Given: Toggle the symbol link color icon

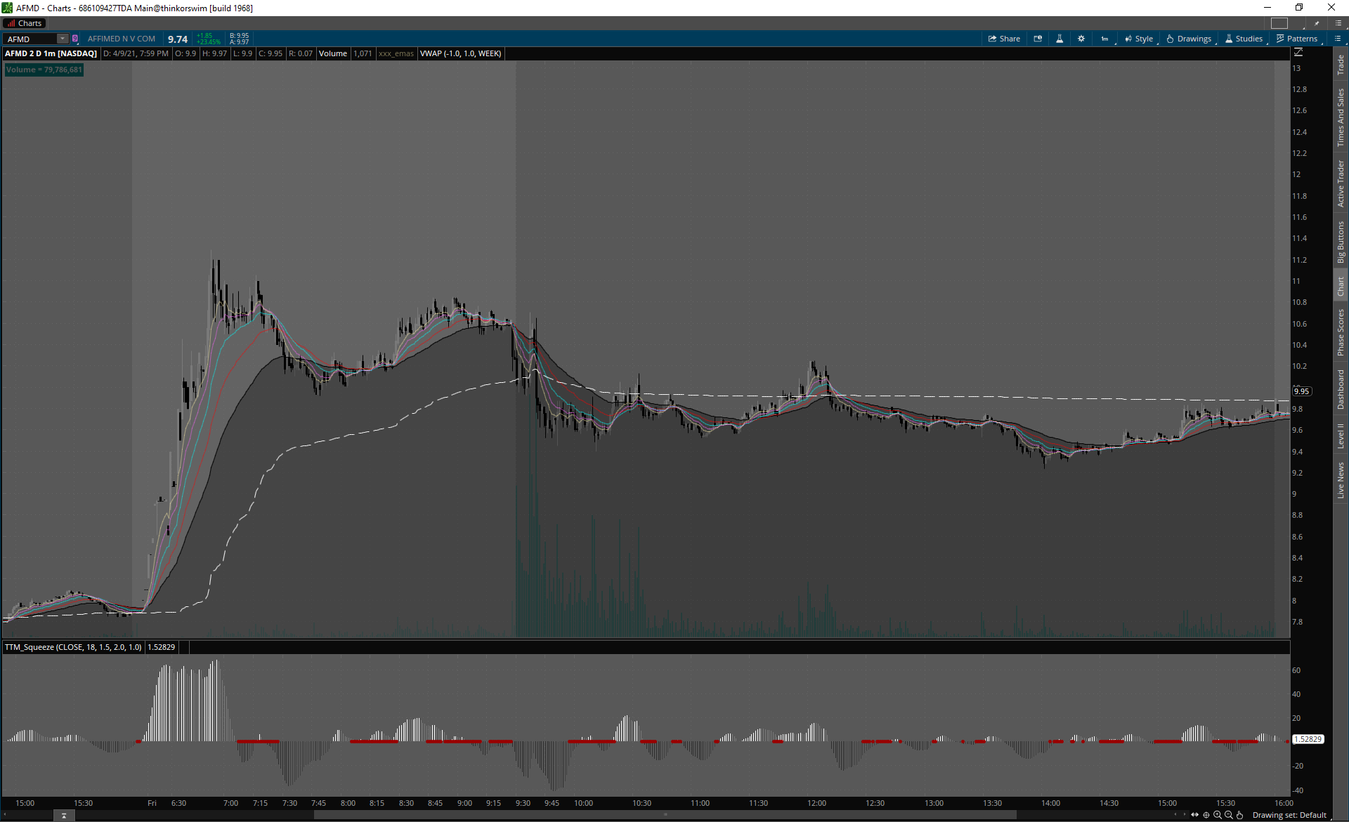Looking at the screenshot, I should click(75, 39).
